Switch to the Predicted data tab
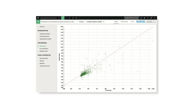 124,22
